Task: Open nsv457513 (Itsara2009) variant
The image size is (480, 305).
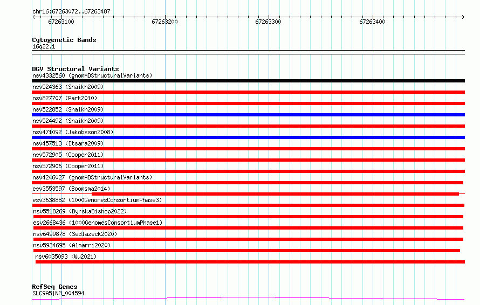Action: click(68, 143)
